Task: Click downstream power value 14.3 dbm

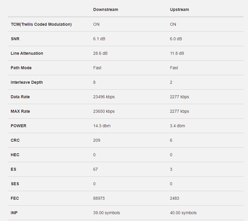Action: point(102,126)
